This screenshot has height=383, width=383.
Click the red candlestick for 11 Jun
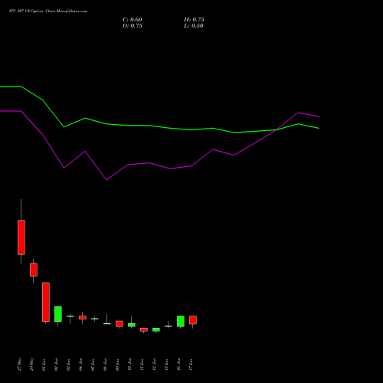coord(144,329)
